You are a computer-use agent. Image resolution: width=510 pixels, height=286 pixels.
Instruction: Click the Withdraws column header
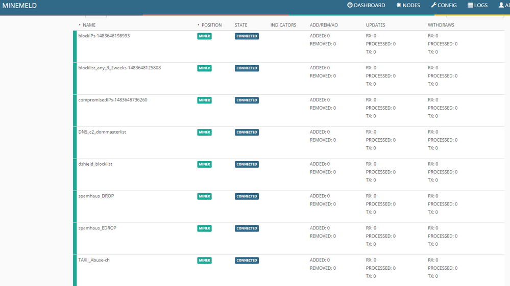coord(441,25)
